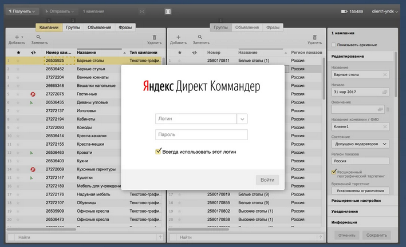Click trash icon next to Окончание field
Image resolution: width=406 pixels, height=247 pixels.
[388, 109]
